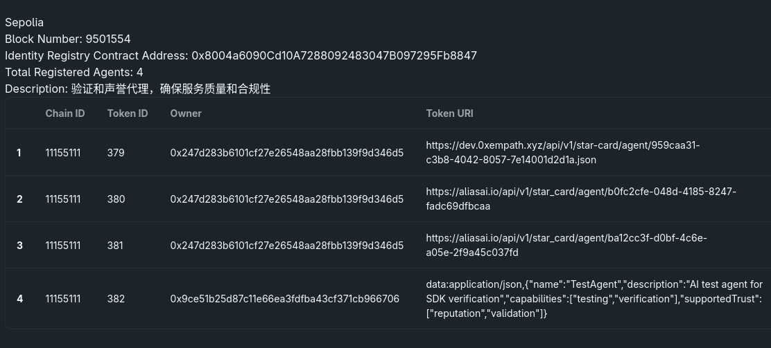This screenshot has height=348, width=771.
Task: Click the row number 3 cell
Action: [x=19, y=246]
